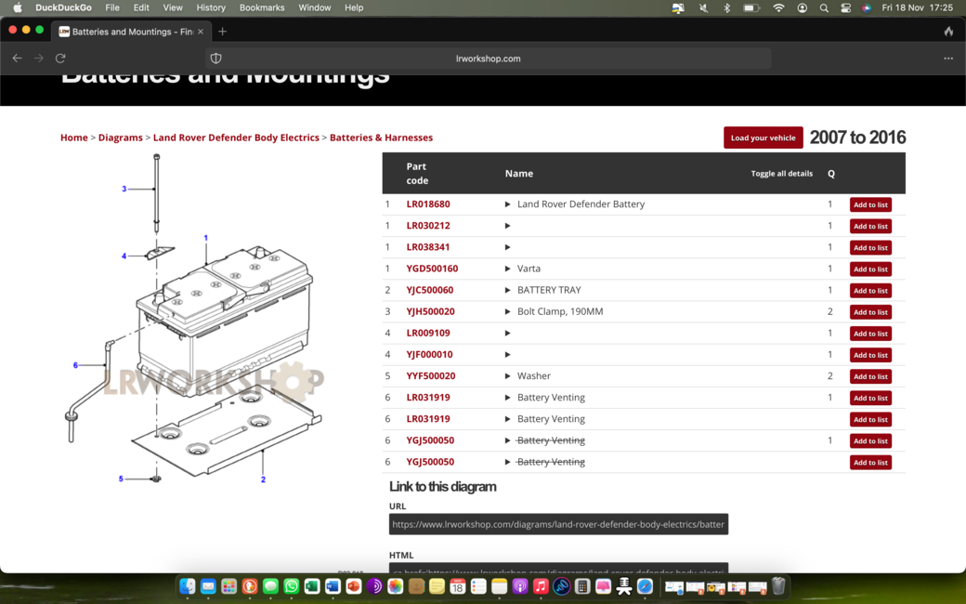
Task: Open the Window menu
Action: coord(314,8)
